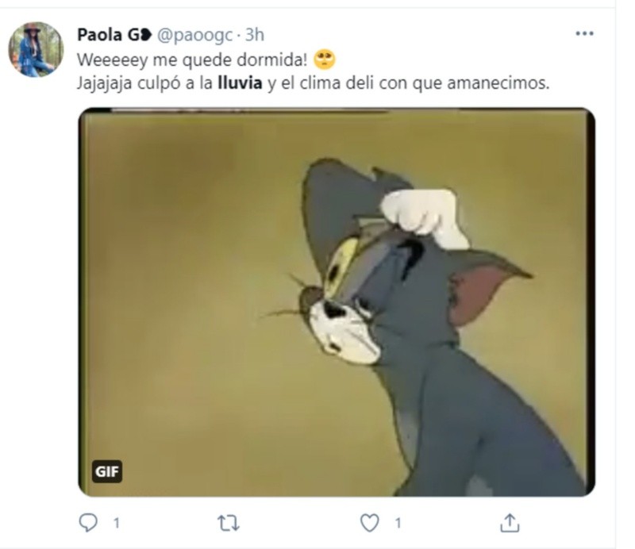Open the 3h timestamp permalink

255,35
